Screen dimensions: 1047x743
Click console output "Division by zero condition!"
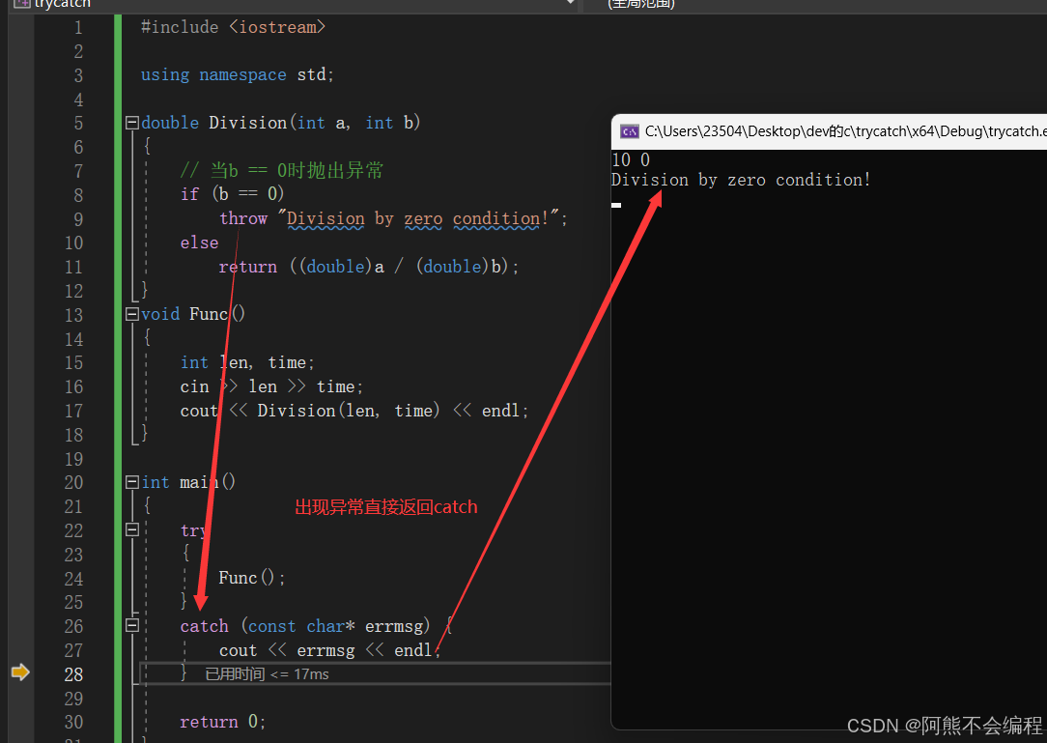click(x=741, y=180)
